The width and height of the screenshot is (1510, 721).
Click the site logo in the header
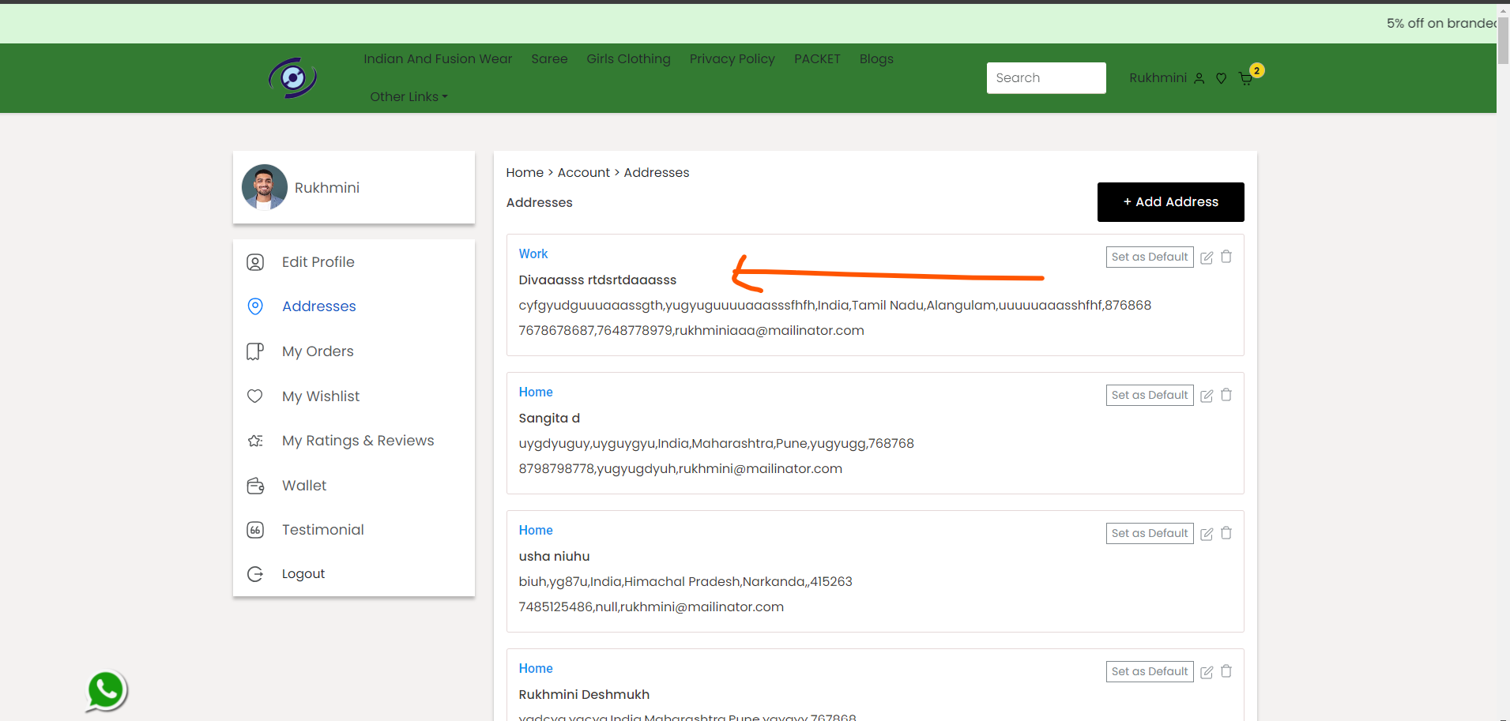[292, 77]
